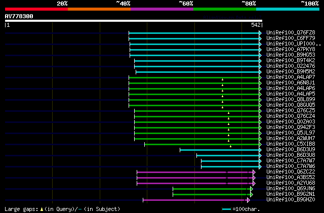Click the red 20% legend color bar
The height and width of the screenshot is (213, 324).
pos(36,9)
